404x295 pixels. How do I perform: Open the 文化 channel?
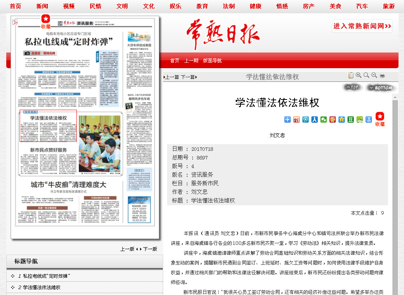(149, 6)
